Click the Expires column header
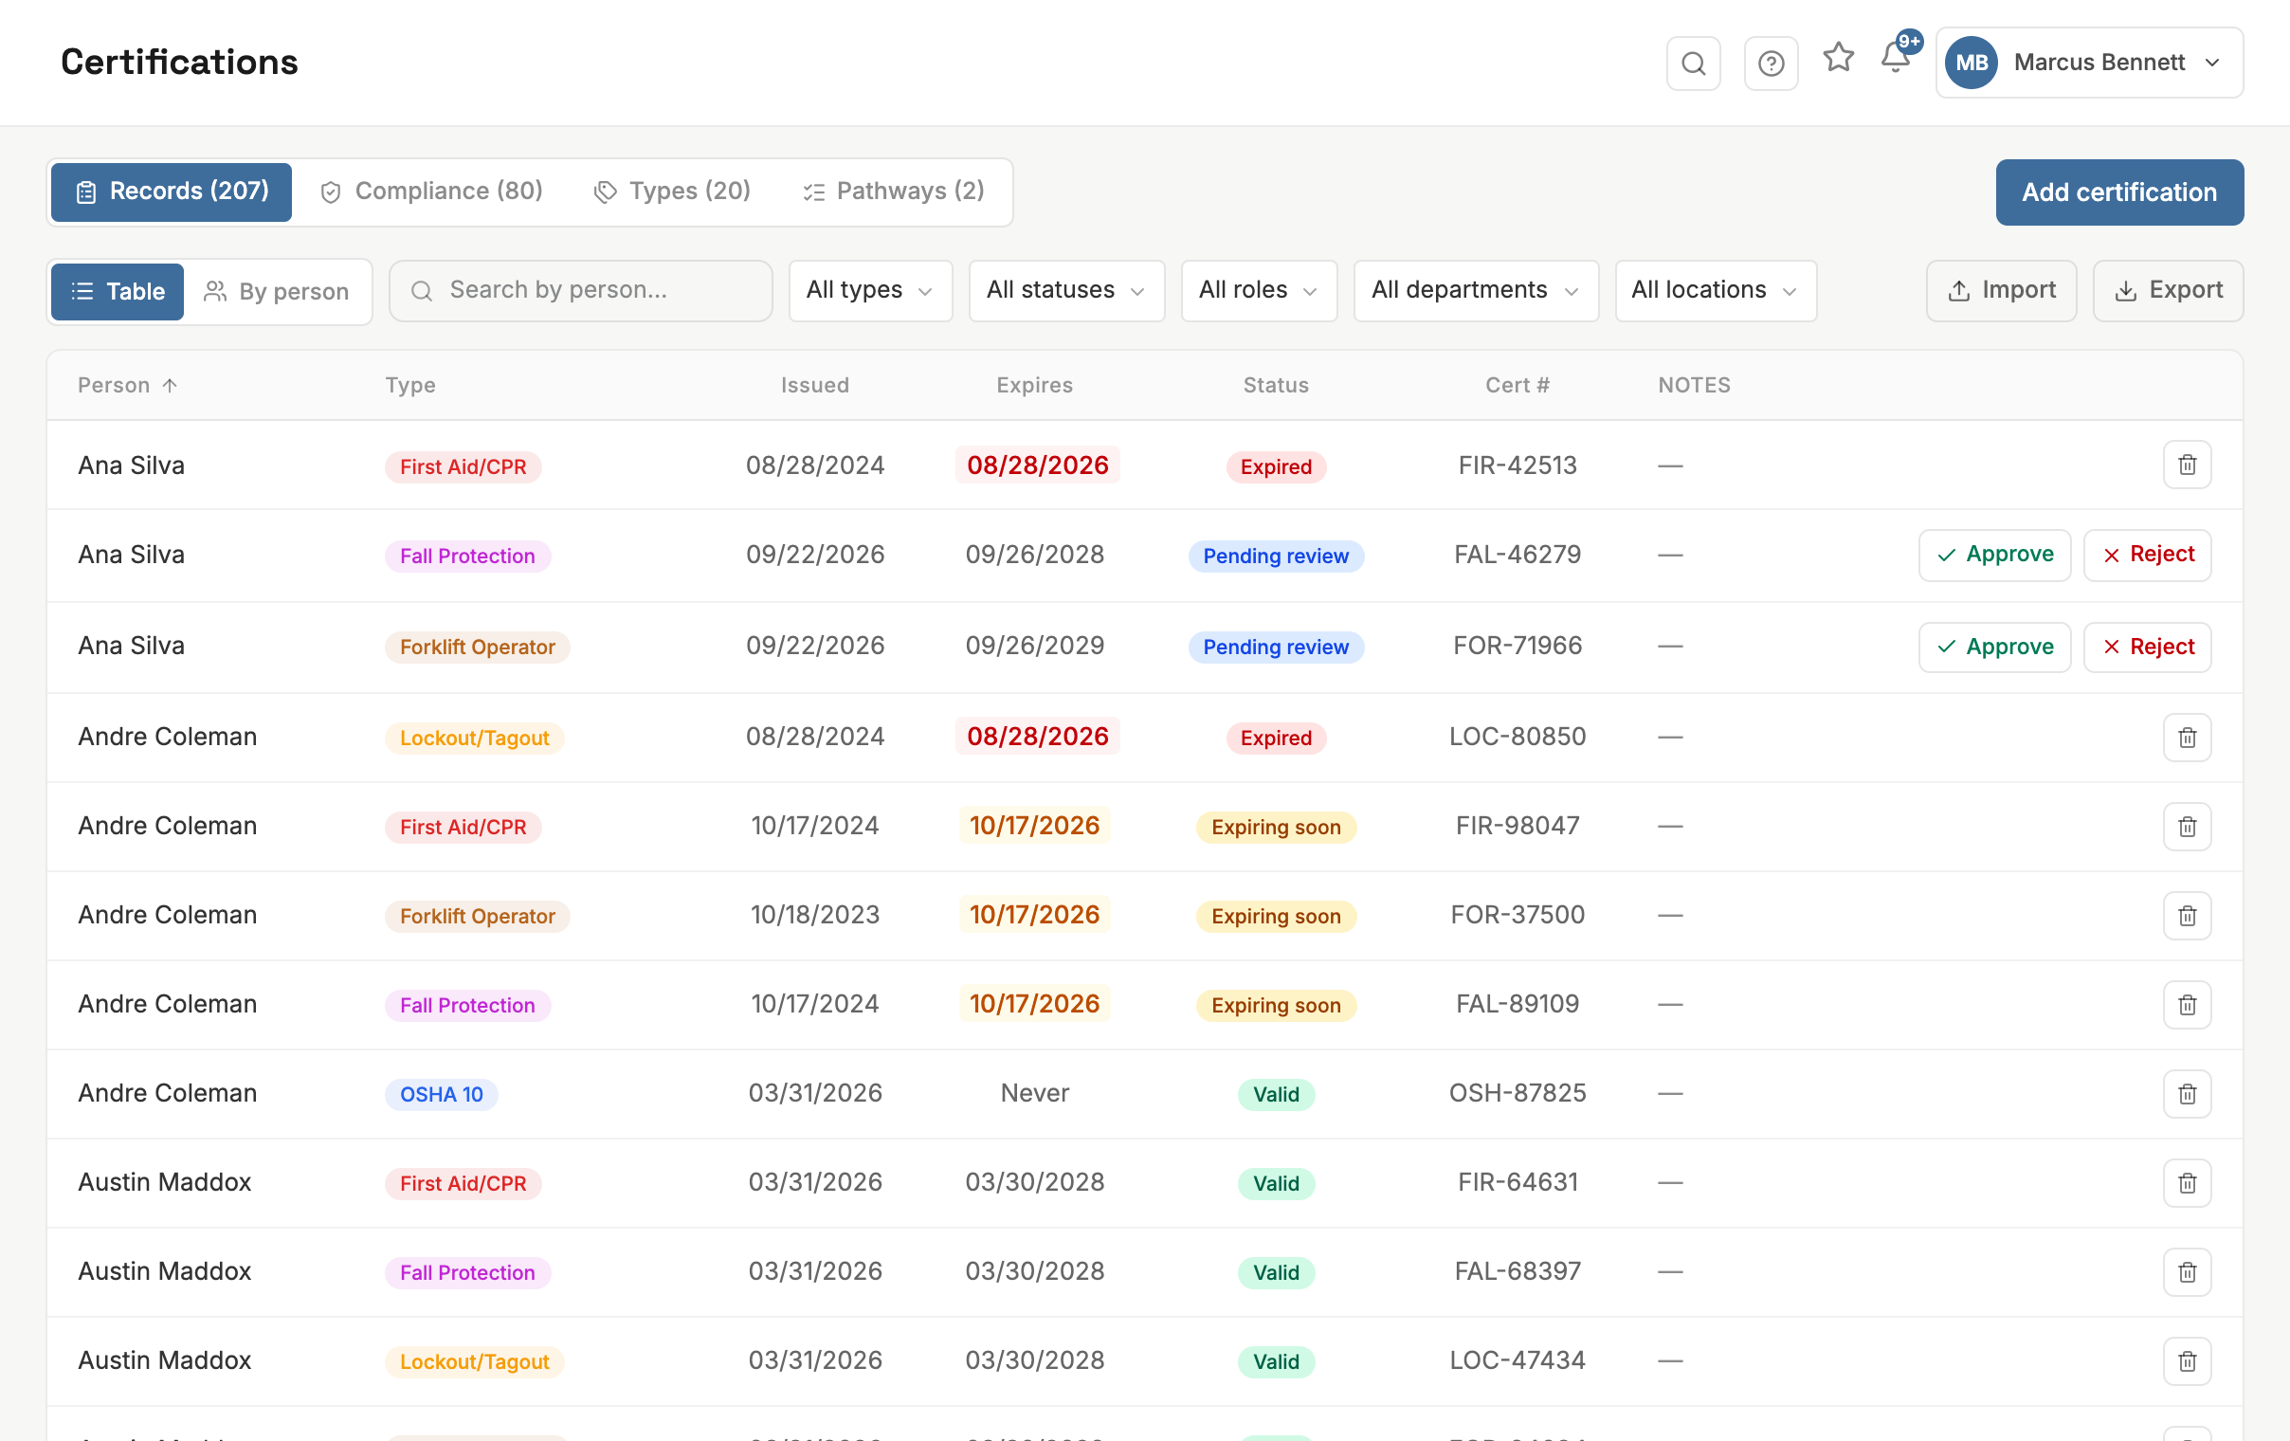 tap(1034, 385)
